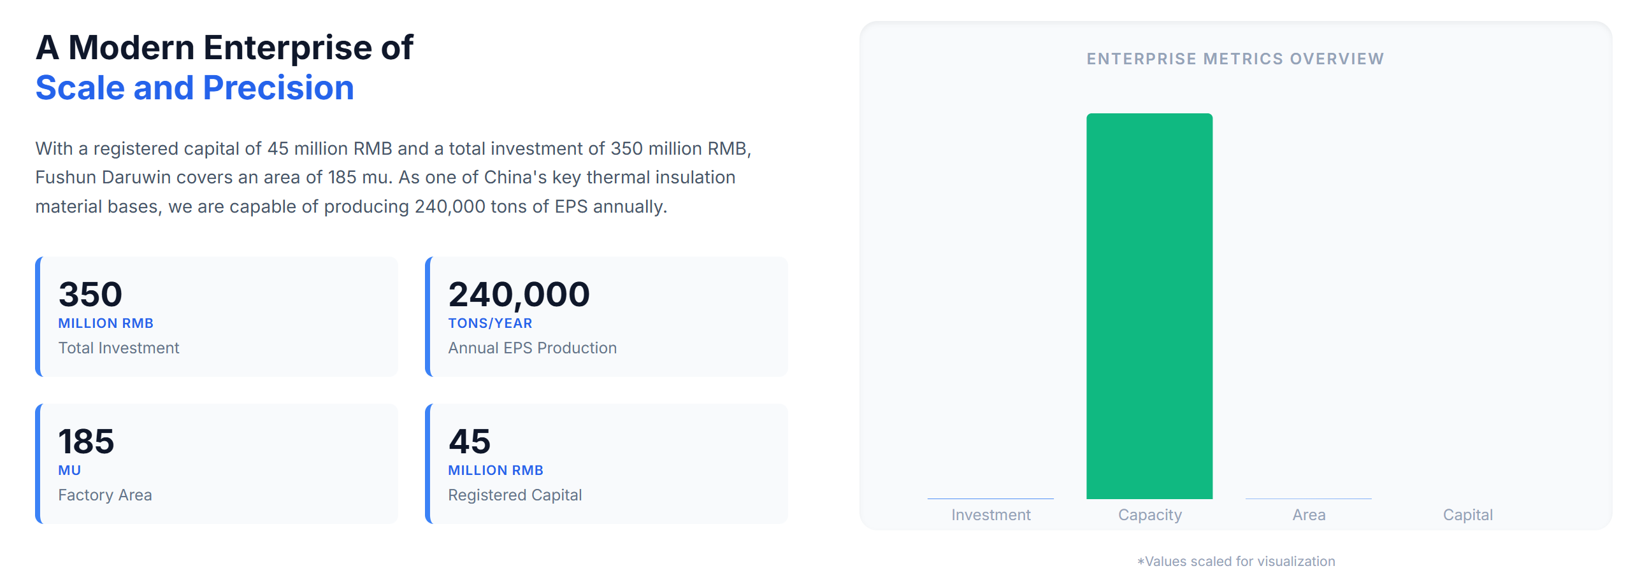Select the "Area" axis label in the chart
This screenshot has height=587, width=1640.
tap(1308, 515)
